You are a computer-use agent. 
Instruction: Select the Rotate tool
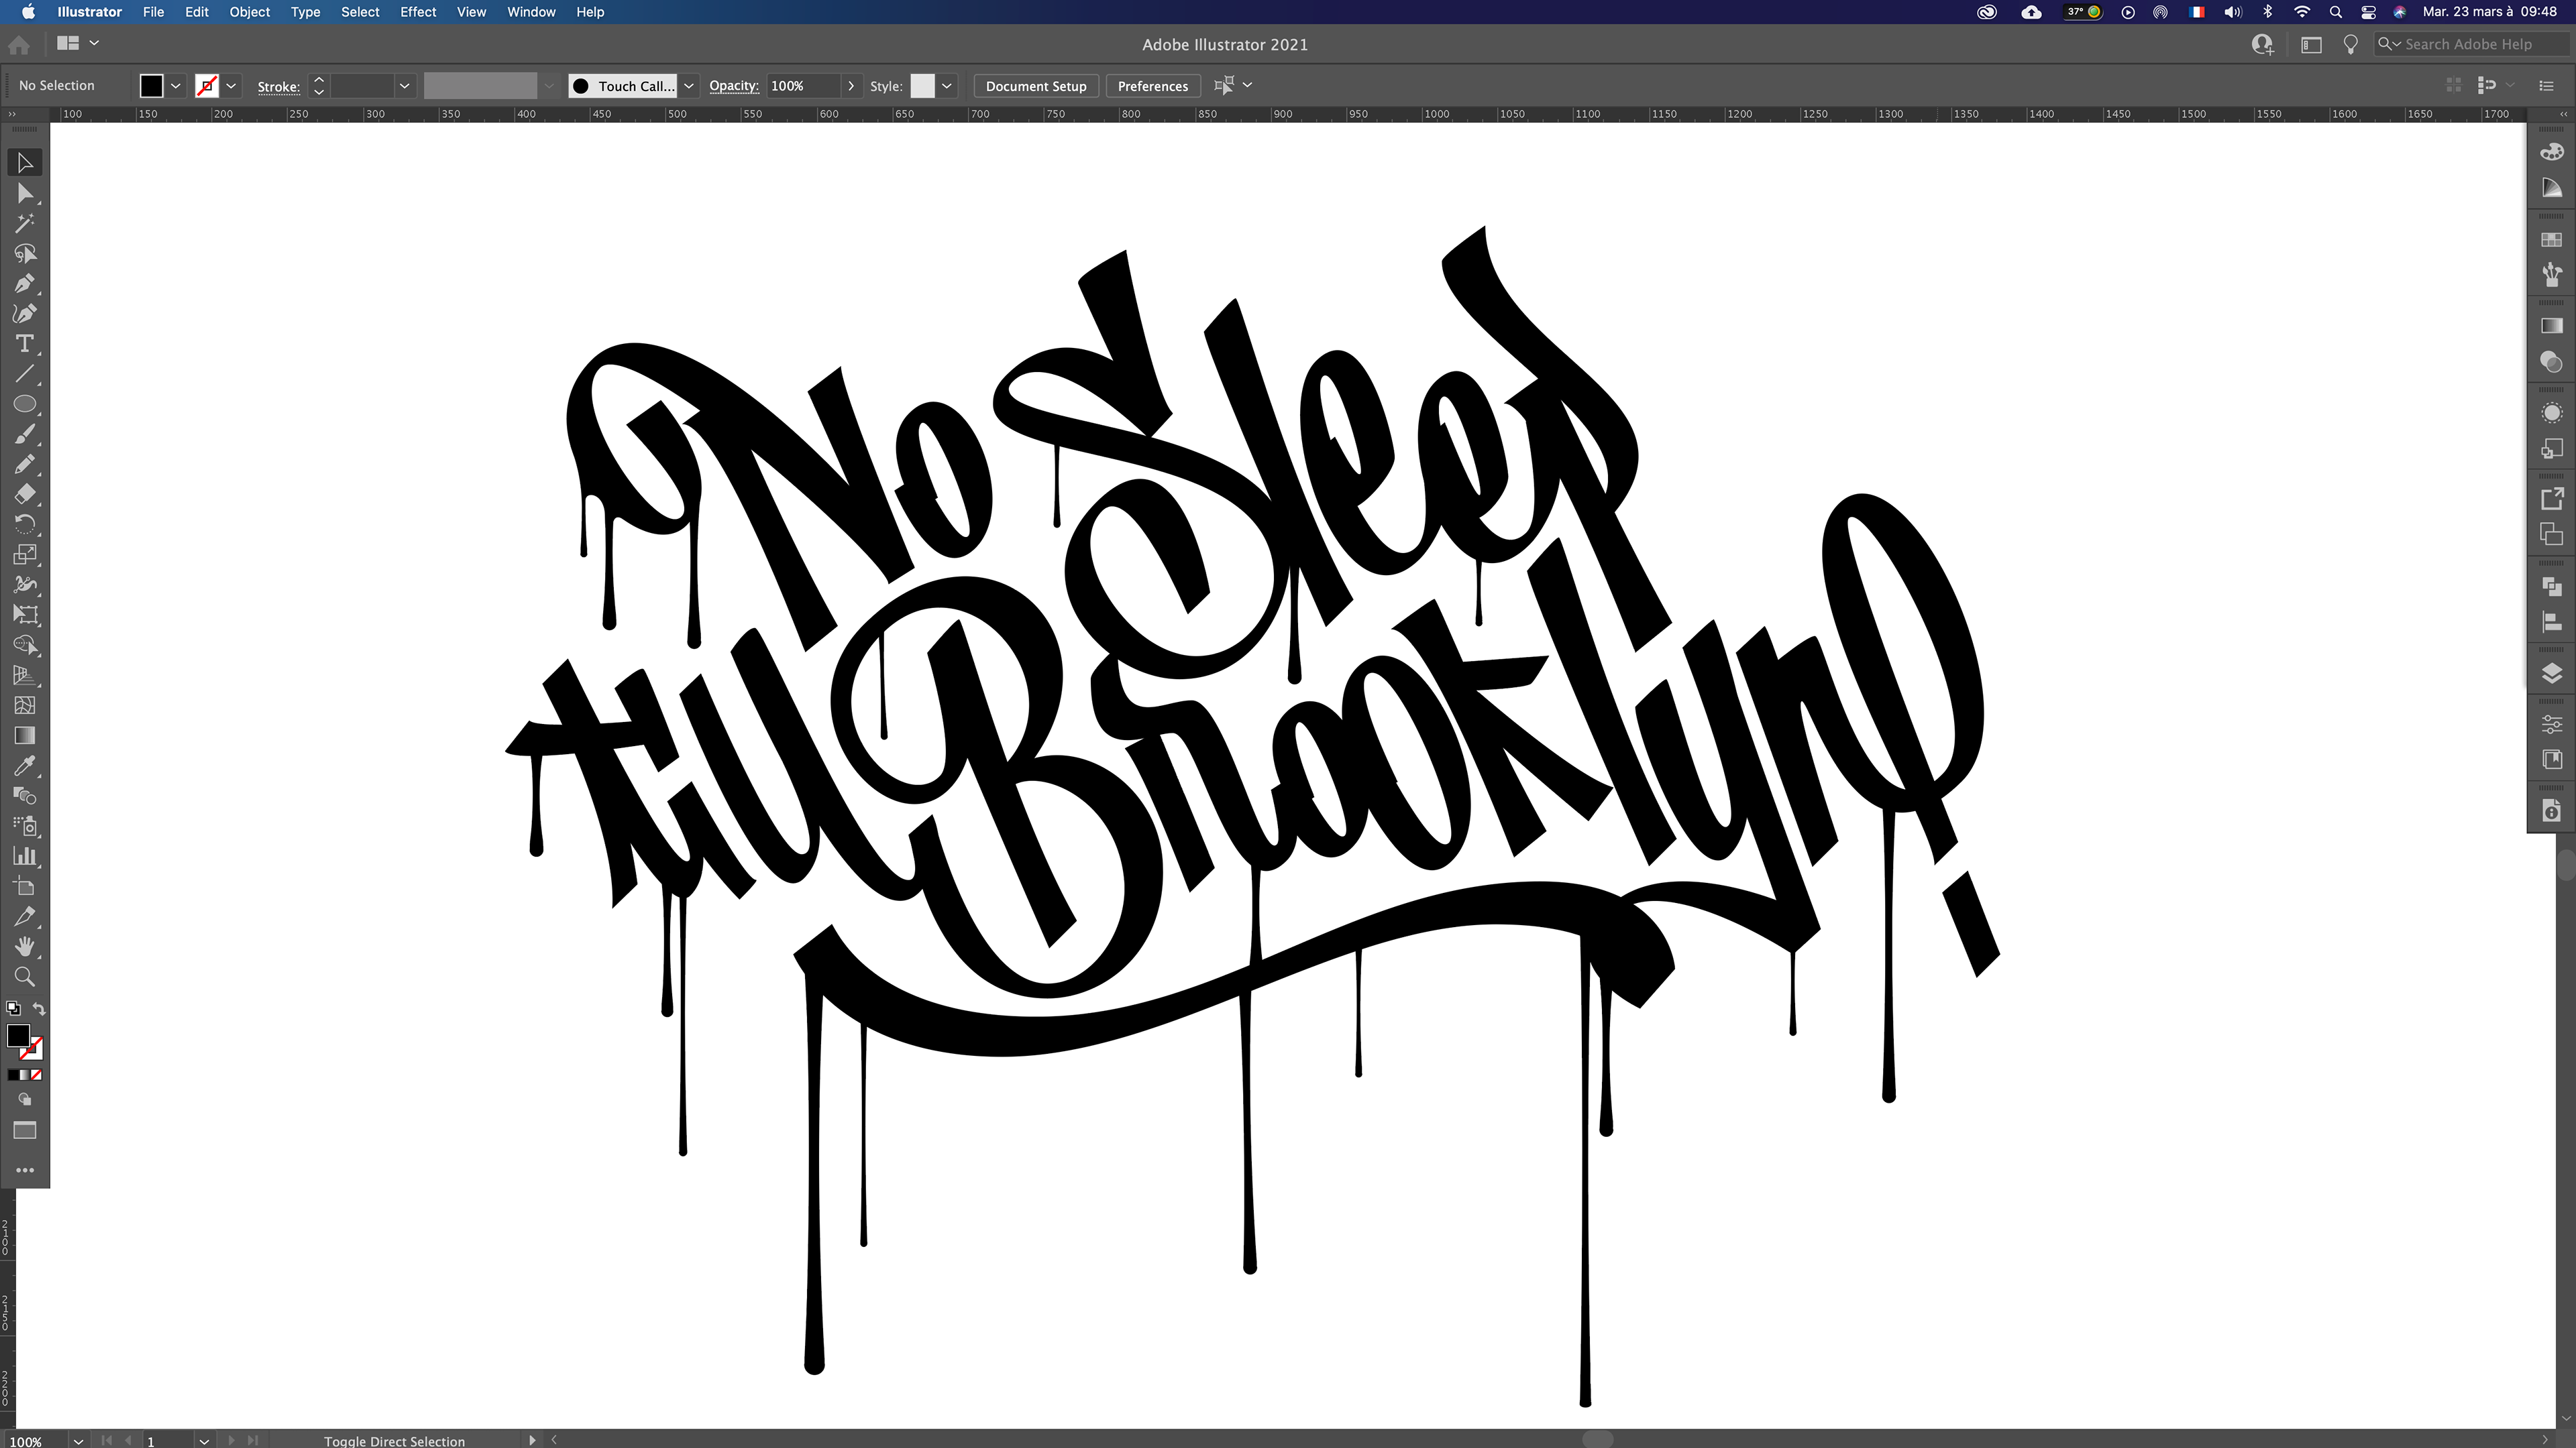coord(25,524)
